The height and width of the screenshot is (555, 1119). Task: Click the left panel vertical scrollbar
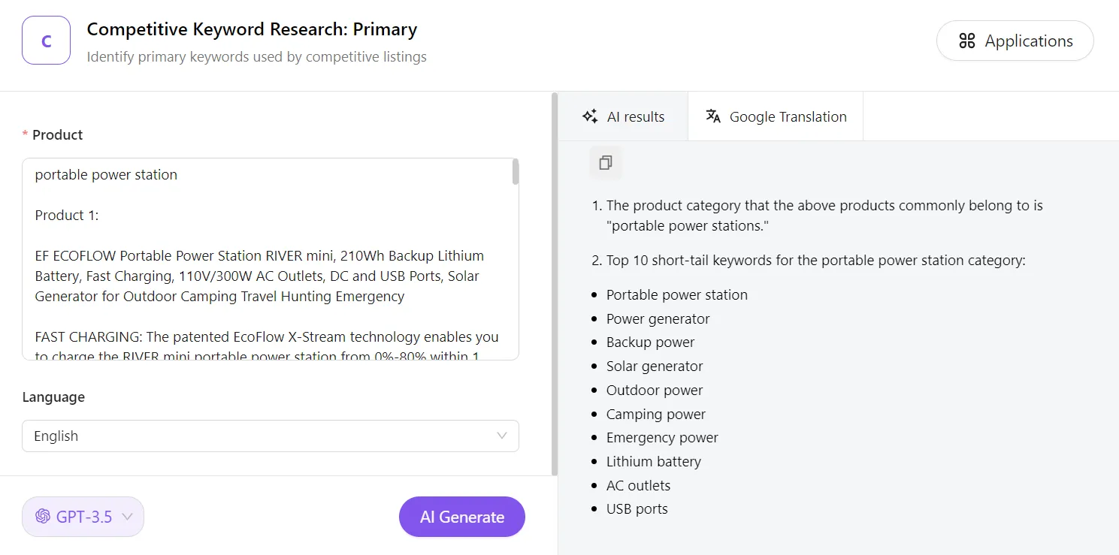tap(555, 284)
